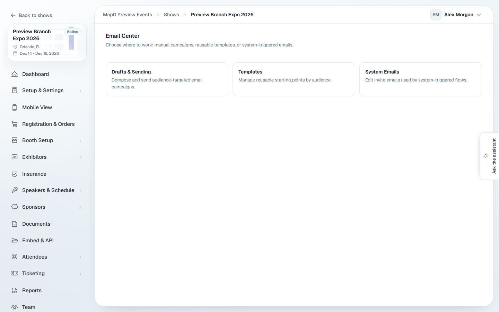Click the Sponsors piggy bank icon
This screenshot has width=499, height=312.
(x=15, y=207)
